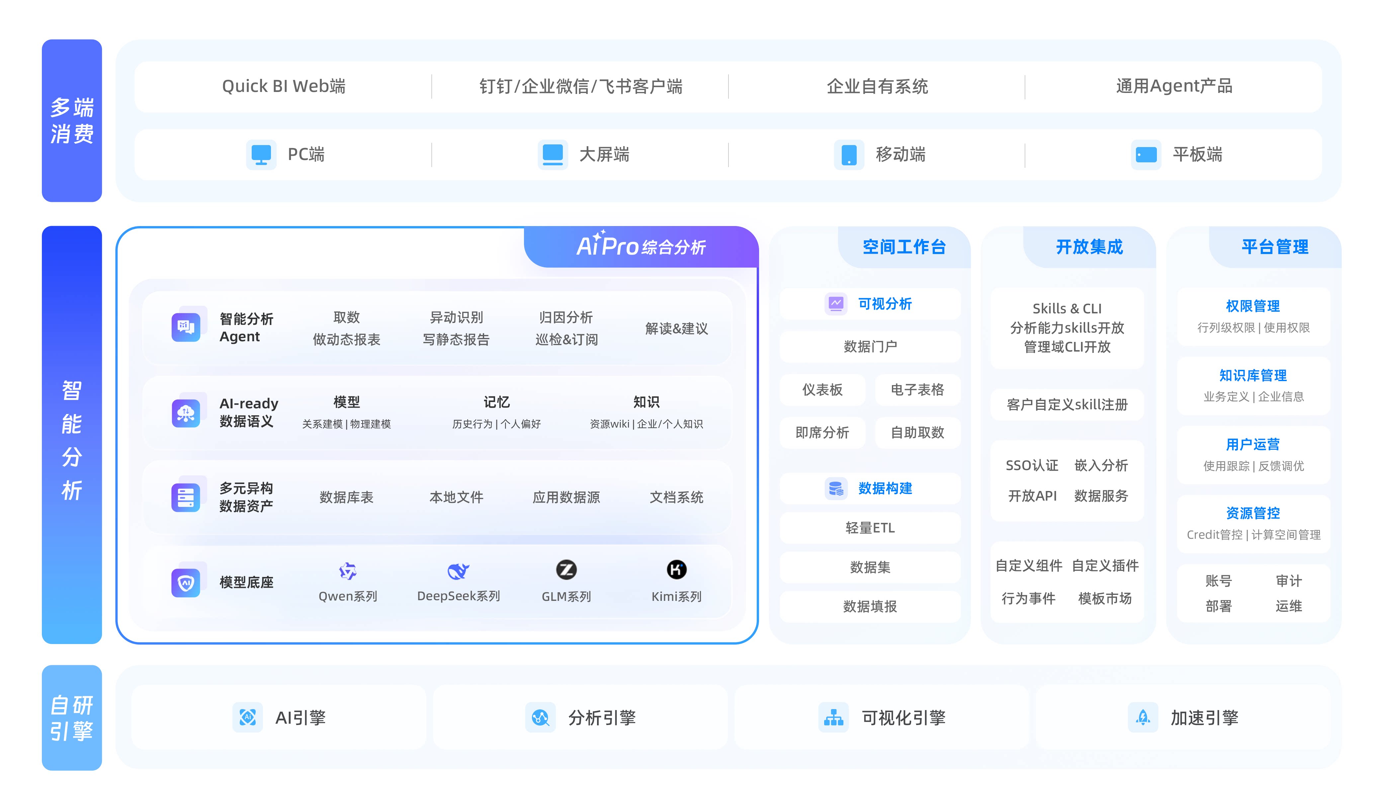Click the 仪表板 box
The width and height of the screenshot is (1384, 810).
tap(822, 390)
